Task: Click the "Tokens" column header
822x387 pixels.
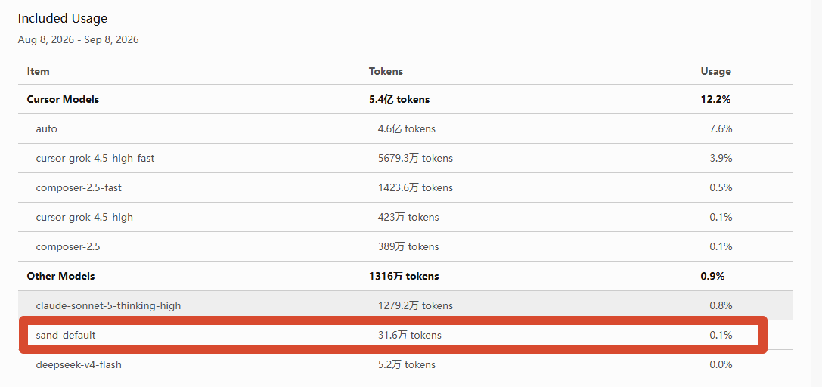Action: (x=386, y=71)
